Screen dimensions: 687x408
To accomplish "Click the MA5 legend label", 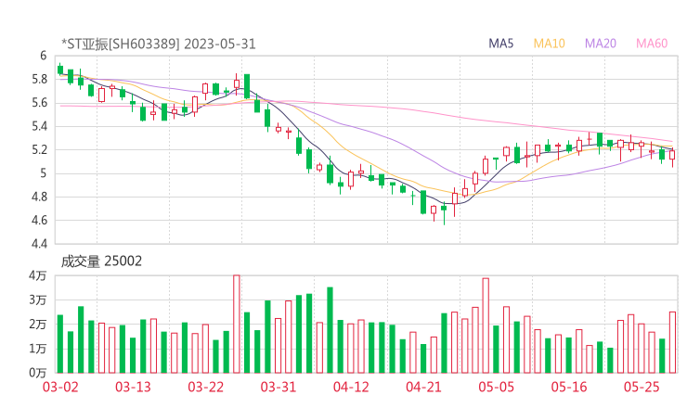I will [501, 43].
